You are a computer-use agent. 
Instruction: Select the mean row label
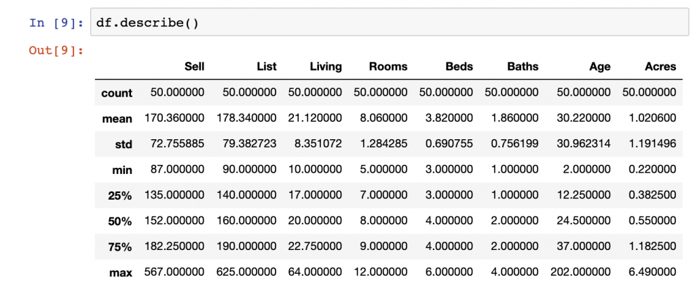coord(117,119)
